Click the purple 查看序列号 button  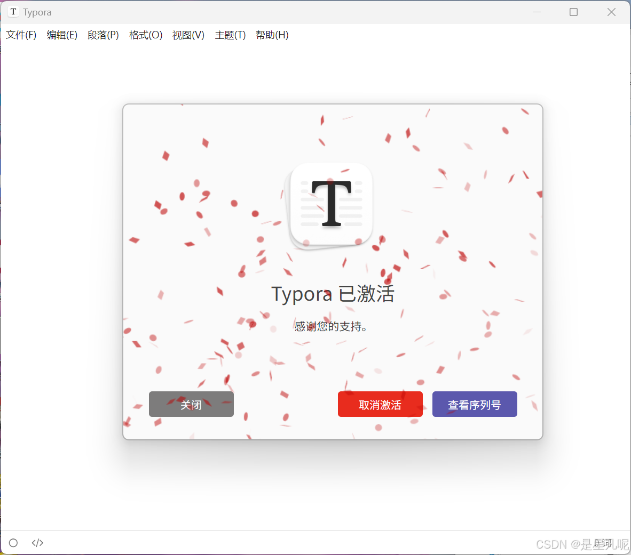pyautogui.click(x=475, y=404)
